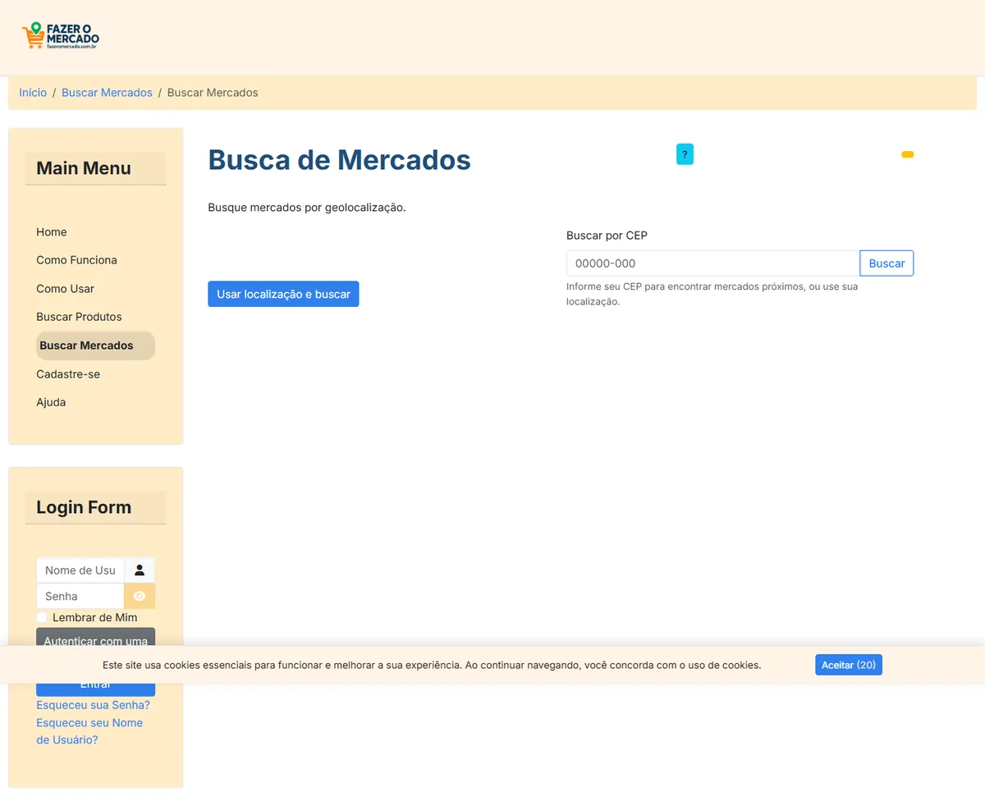Open Cadastre-se in the Main Menu
The image size is (985, 810).
coord(68,374)
